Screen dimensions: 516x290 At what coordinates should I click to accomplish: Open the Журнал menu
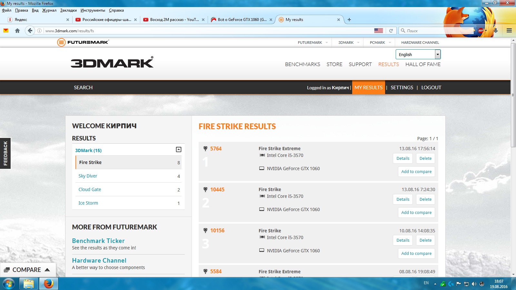[49, 10]
